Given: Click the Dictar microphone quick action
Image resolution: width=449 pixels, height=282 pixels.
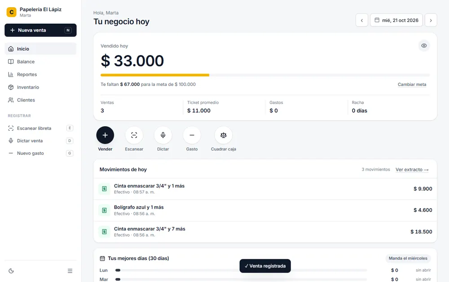Looking at the screenshot, I should click(x=163, y=135).
